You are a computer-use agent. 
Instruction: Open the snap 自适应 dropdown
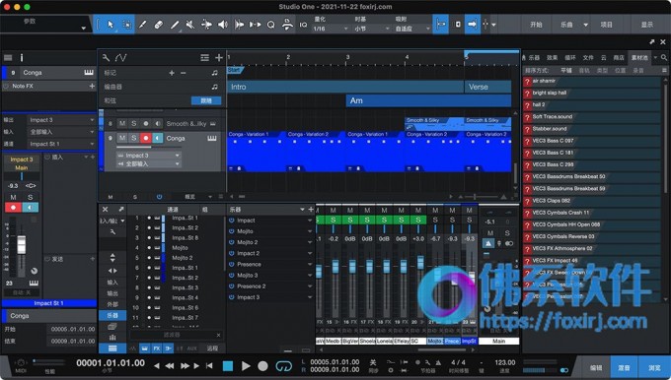412,29
